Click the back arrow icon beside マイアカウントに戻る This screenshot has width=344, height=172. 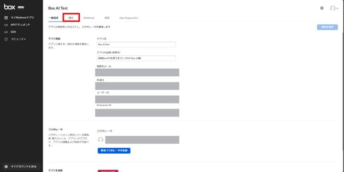6,167
